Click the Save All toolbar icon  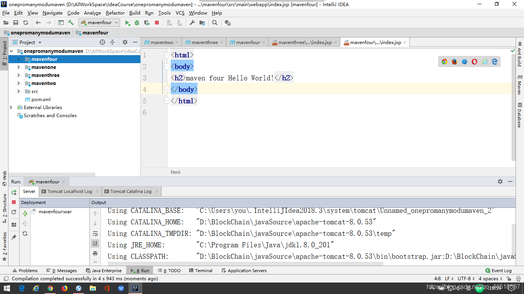16,23
